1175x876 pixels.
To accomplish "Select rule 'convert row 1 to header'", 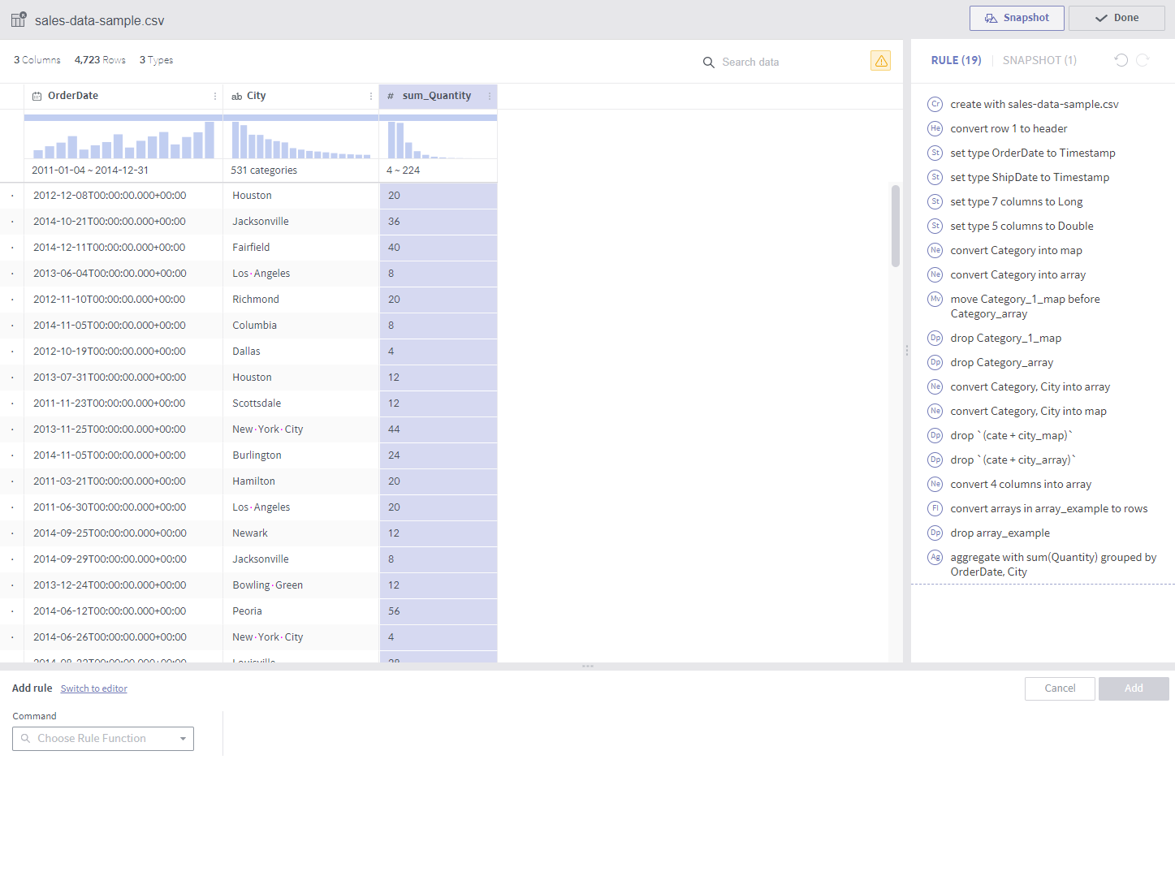I will point(1009,128).
